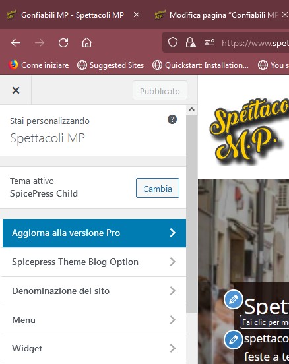Image resolution: width=289 pixels, height=364 pixels.
Task: Open Denominazione del sito section
Action: pos(94,291)
